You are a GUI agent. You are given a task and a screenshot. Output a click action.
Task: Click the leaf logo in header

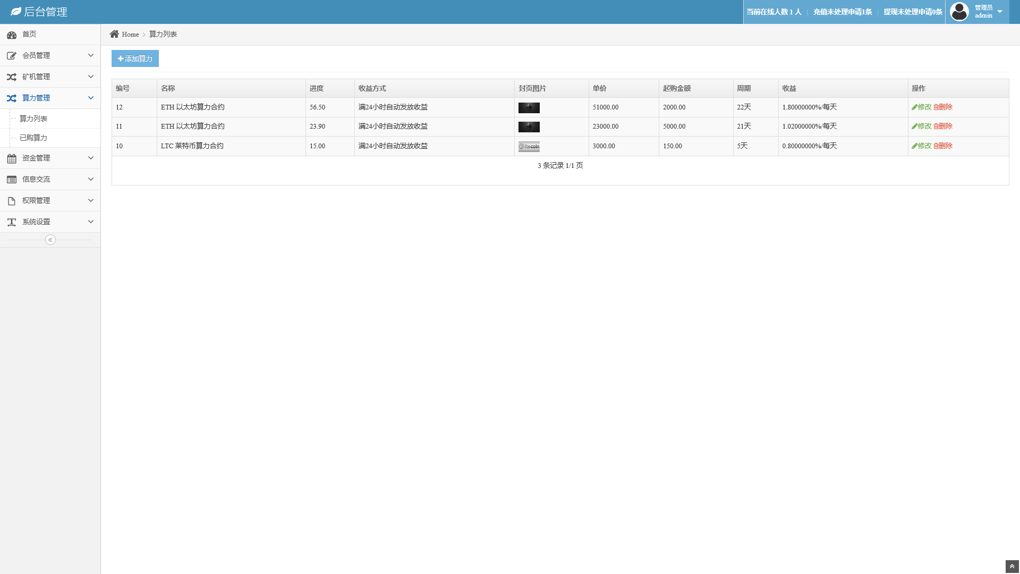click(16, 12)
